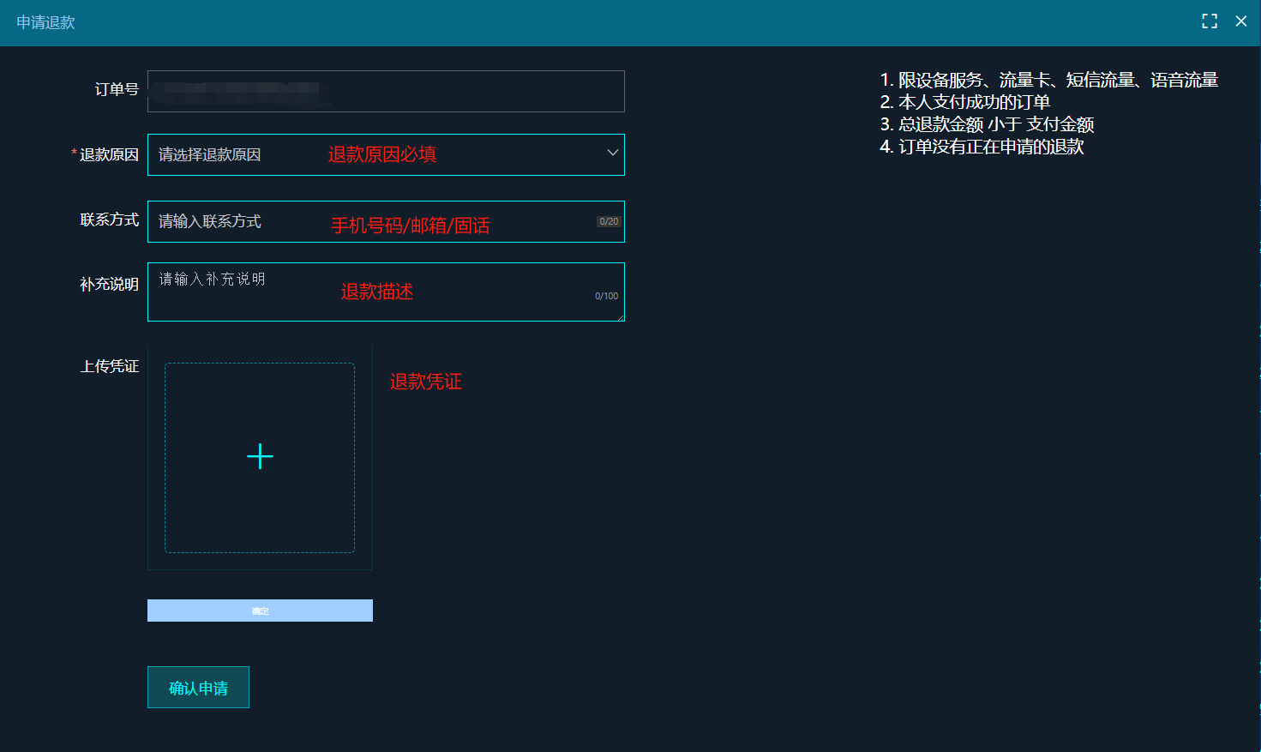Viewport: 1261px width, 752px height.
Task: Click the 0/100 character counter
Action: [x=606, y=296]
